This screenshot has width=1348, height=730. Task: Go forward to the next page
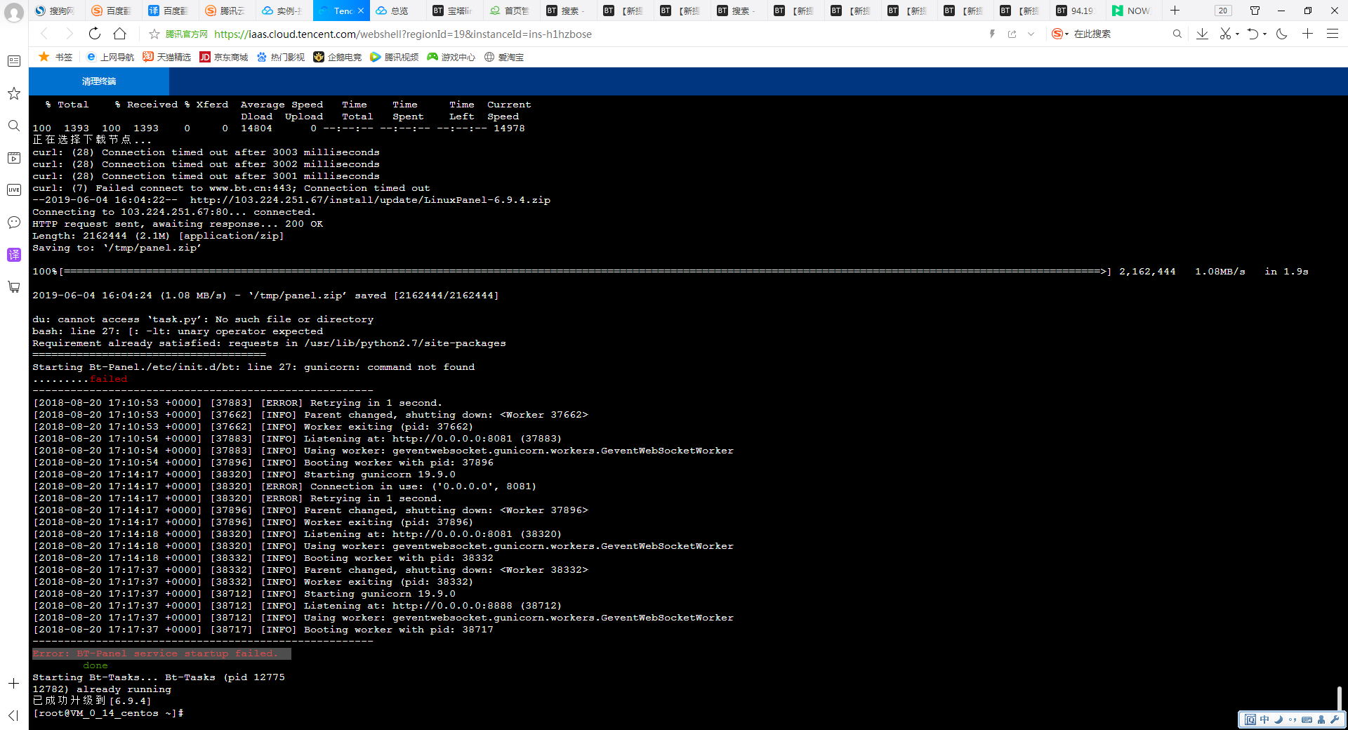pos(69,34)
